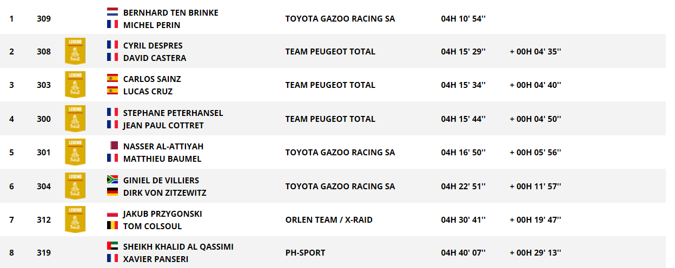Click the winning time 04H 10' 54''
The image size is (675, 268).
click(463, 19)
